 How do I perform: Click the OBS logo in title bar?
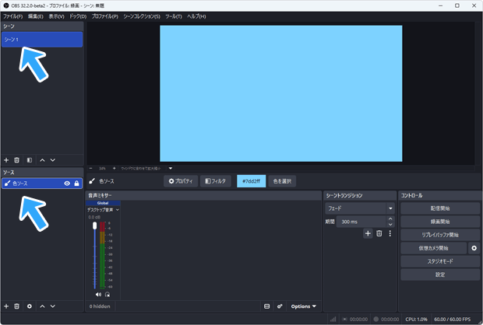coord(6,5)
